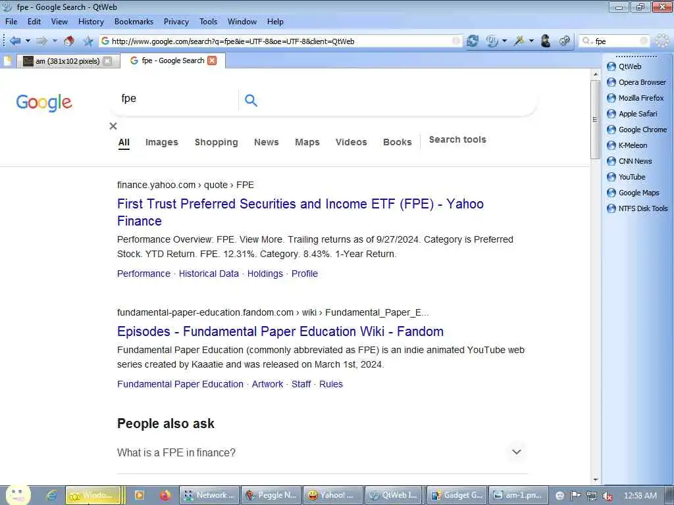Open Firefox icon in taskbar
The height and width of the screenshot is (505, 674).
165,495
